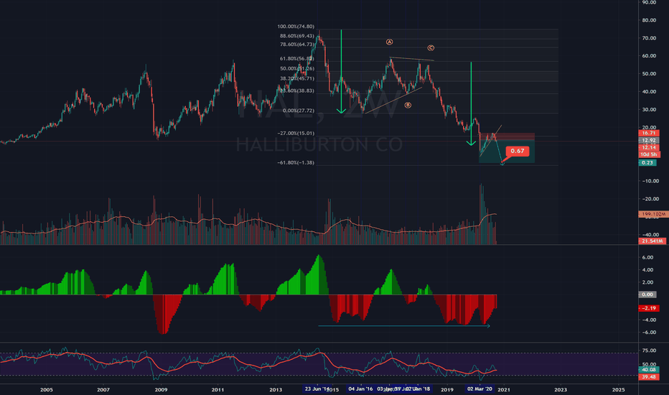Click the 40.00 price axis tick
Viewport: 669px width, 395px height.
pos(649,92)
